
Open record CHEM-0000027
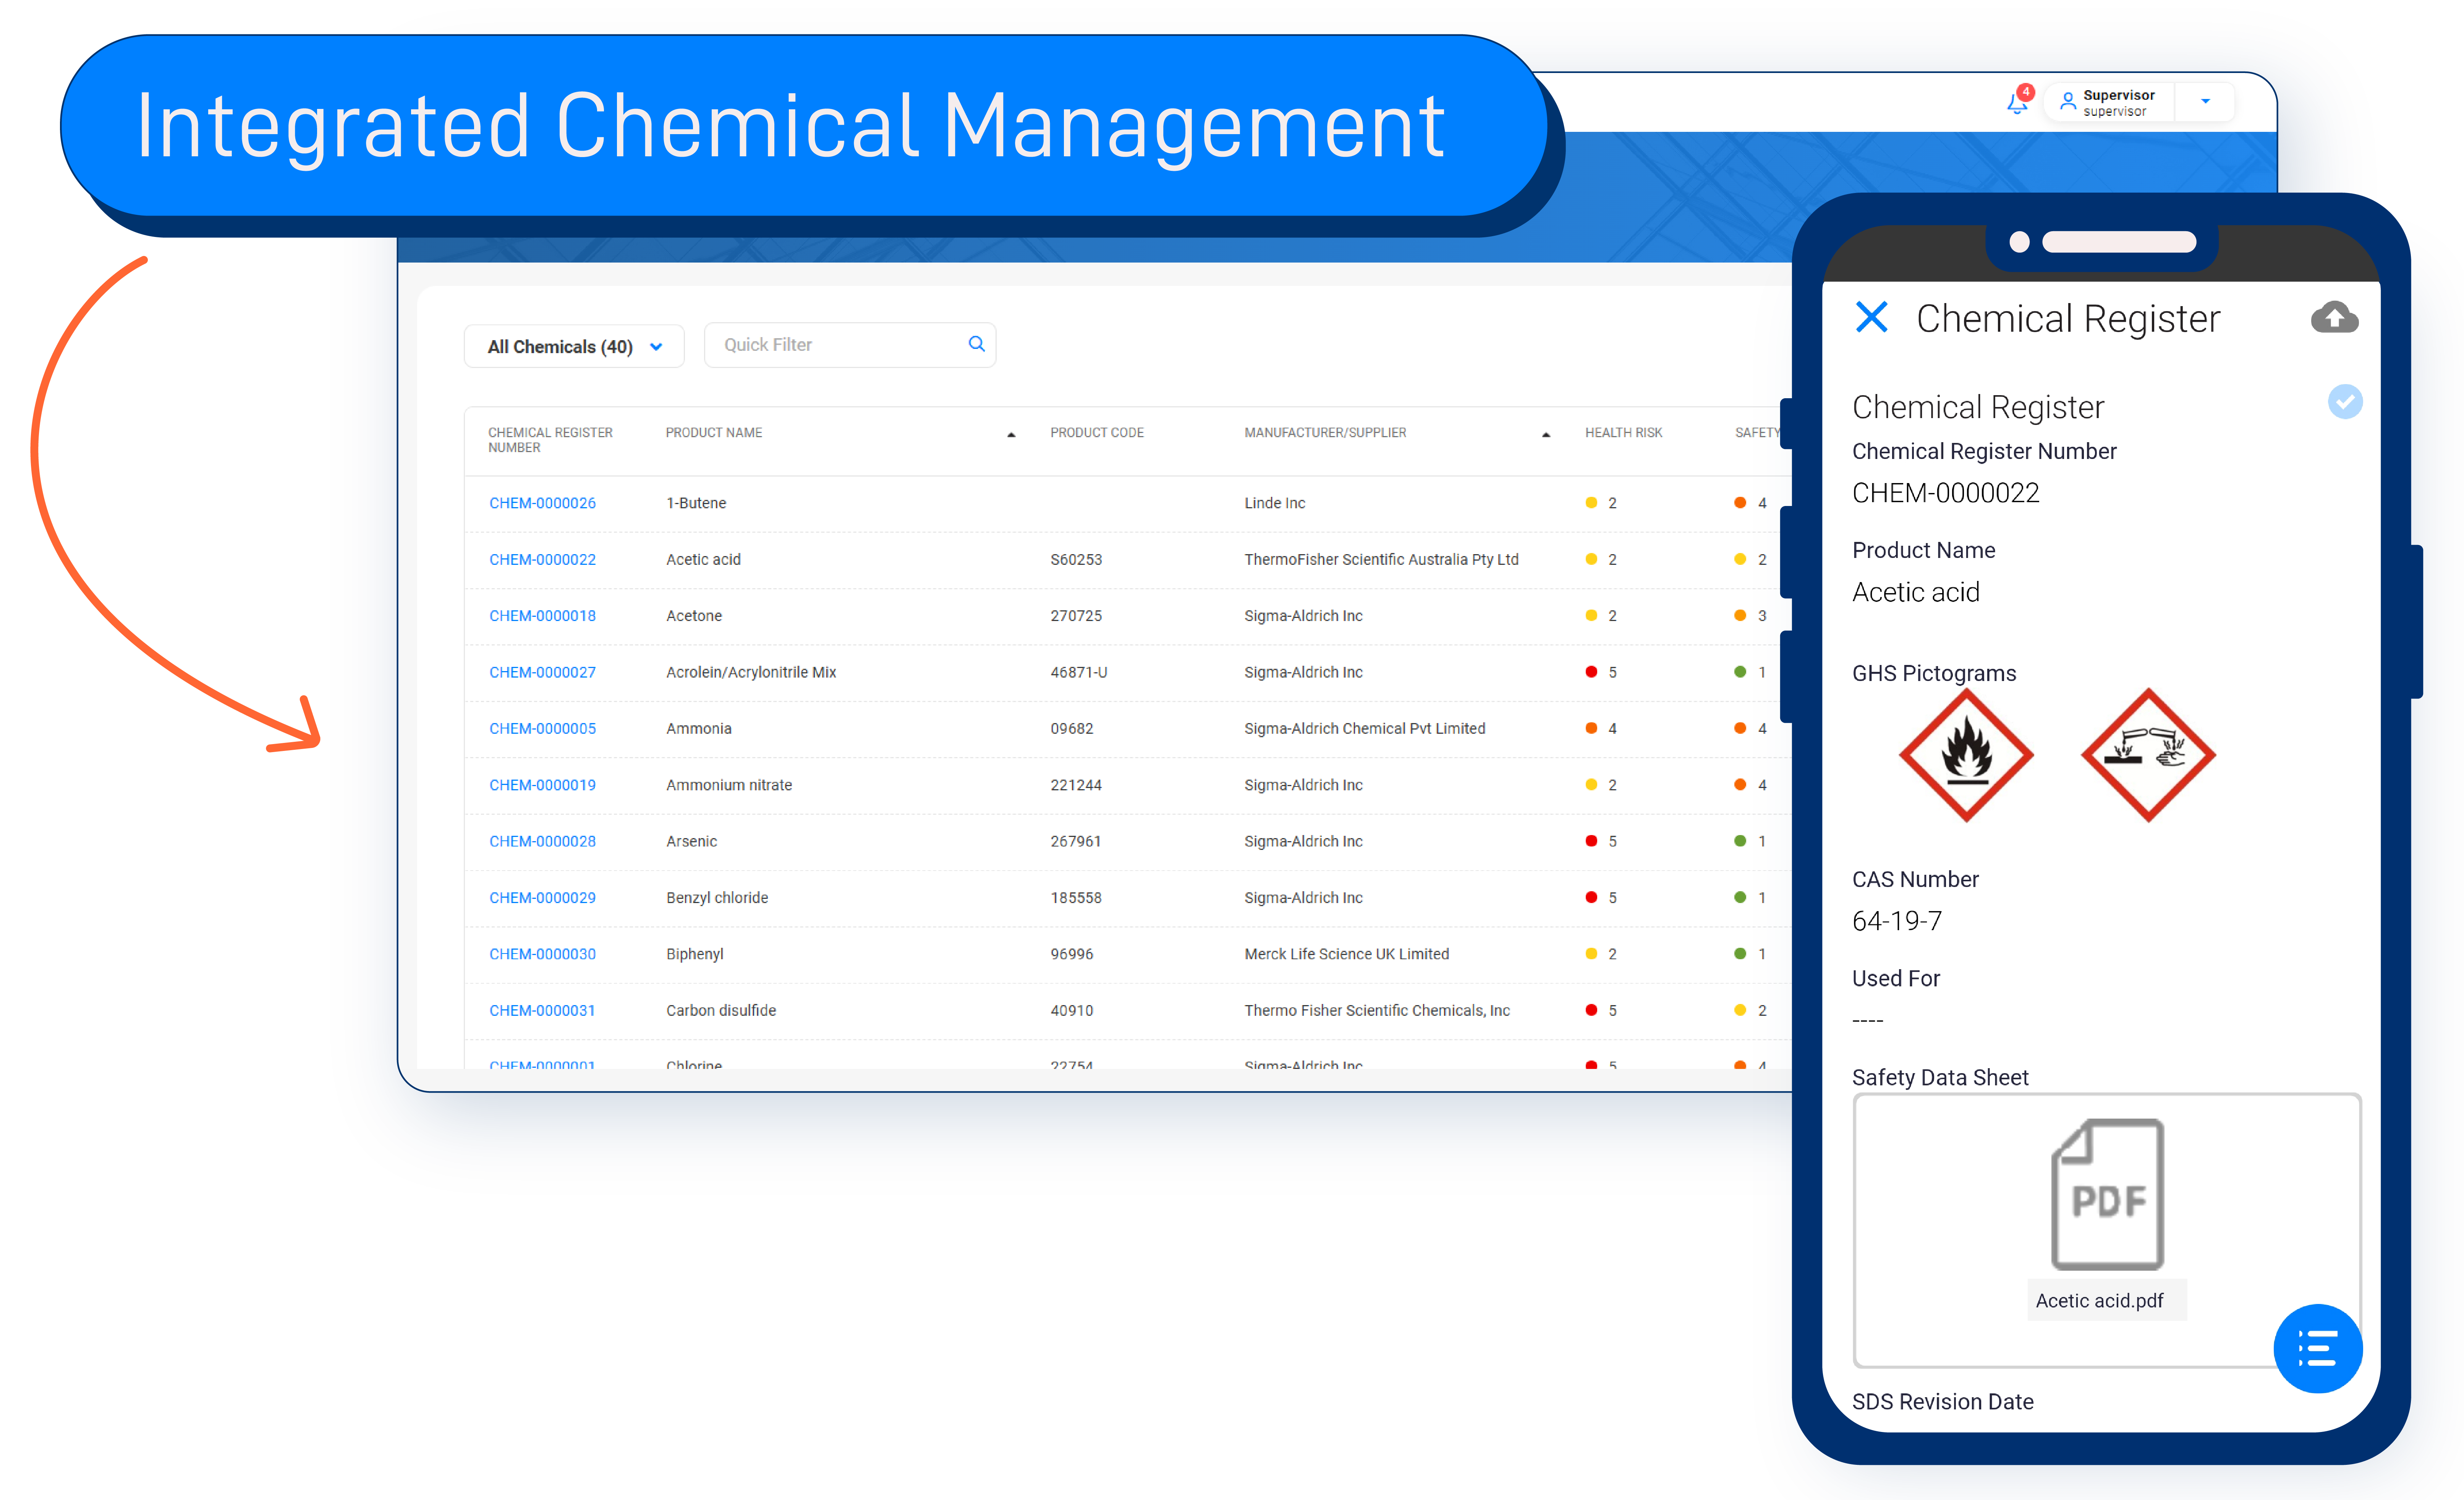point(542,673)
